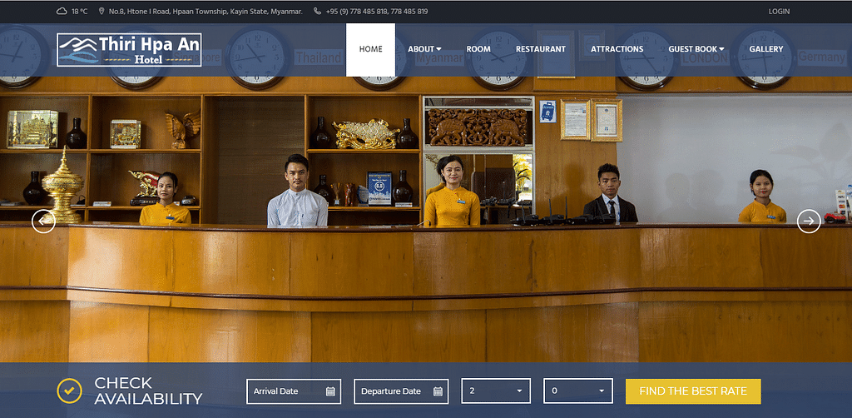Navigate to the Restaurant page

pyautogui.click(x=540, y=49)
